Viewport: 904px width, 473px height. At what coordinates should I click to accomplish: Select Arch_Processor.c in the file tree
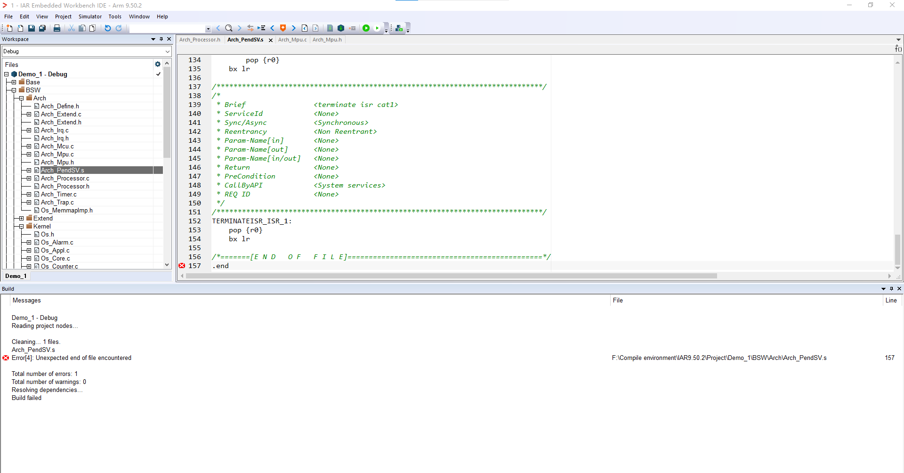click(65, 178)
